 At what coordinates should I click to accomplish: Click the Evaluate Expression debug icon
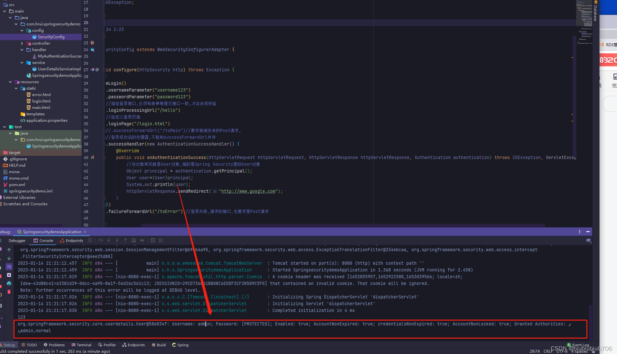(153, 240)
